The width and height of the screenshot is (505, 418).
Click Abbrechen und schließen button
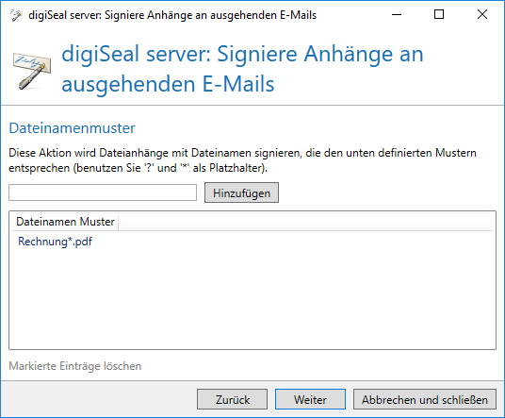coord(425,399)
